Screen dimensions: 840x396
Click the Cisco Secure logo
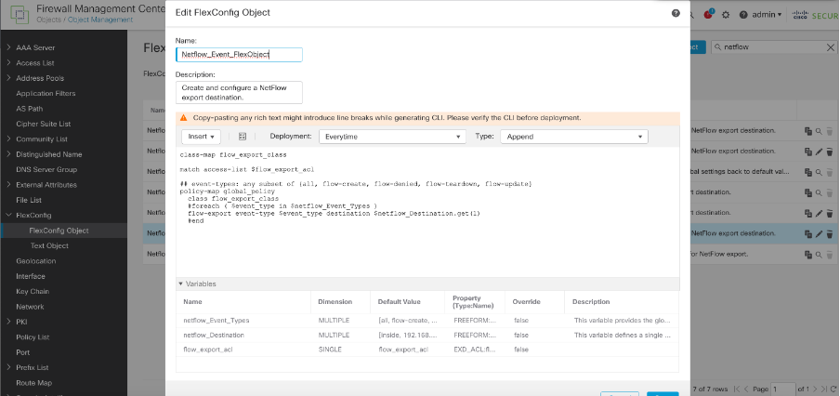(x=816, y=15)
